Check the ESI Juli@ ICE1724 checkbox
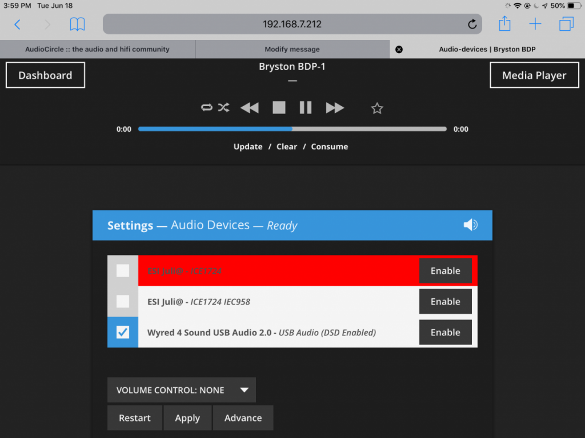Screen dimensions: 585x438 (x=123, y=271)
